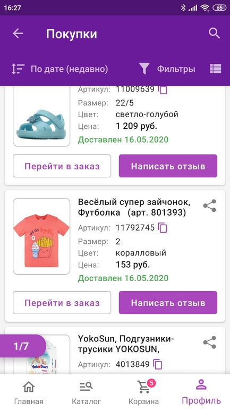Switch layout with the list view icon
This screenshot has width=230, height=410.
pyautogui.click(x=216, y=69)
